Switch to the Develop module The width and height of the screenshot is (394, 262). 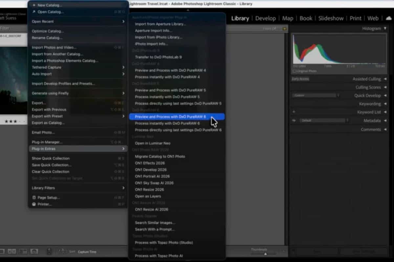click(265, 18)
